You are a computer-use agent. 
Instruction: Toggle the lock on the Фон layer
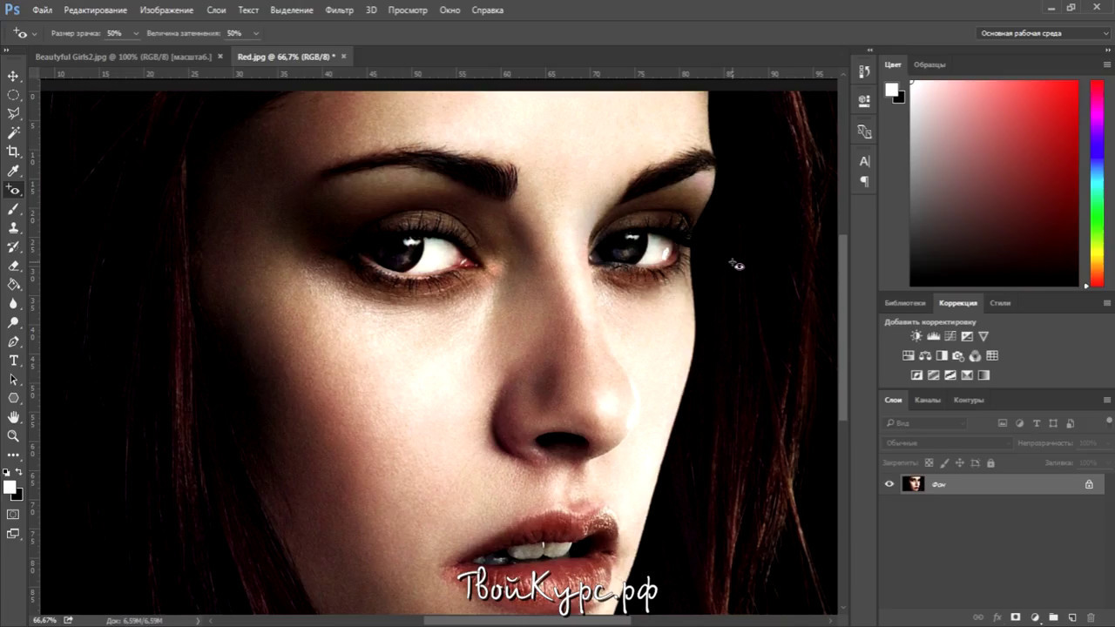[1089, 484]
